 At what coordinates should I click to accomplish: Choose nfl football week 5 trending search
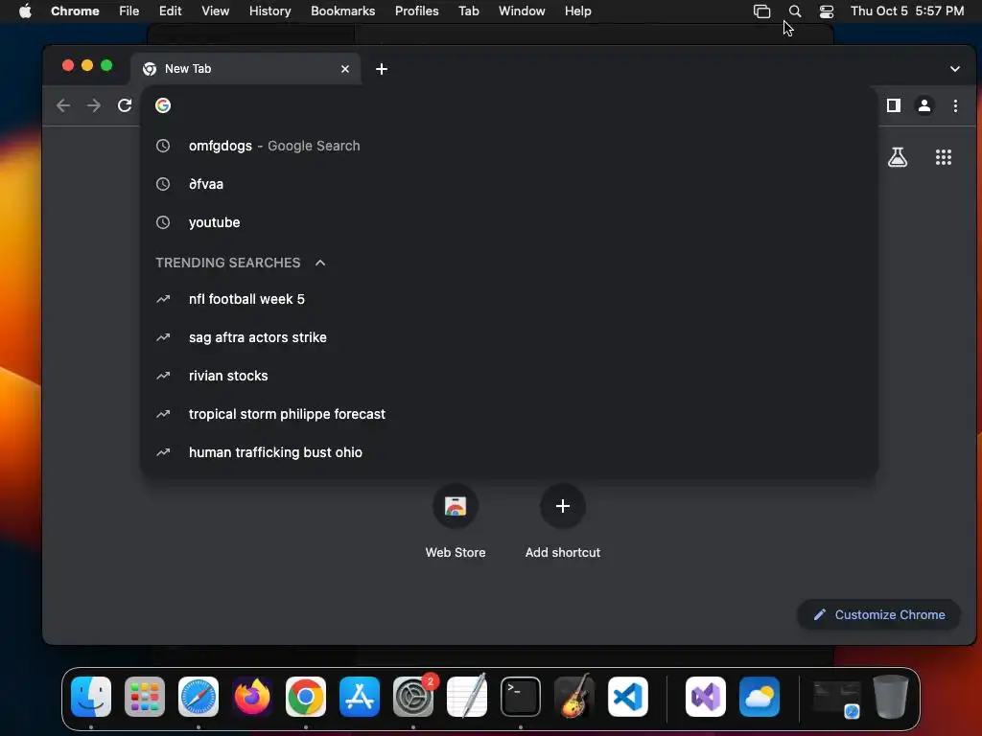pyautogui.click(x=508, y=299)
